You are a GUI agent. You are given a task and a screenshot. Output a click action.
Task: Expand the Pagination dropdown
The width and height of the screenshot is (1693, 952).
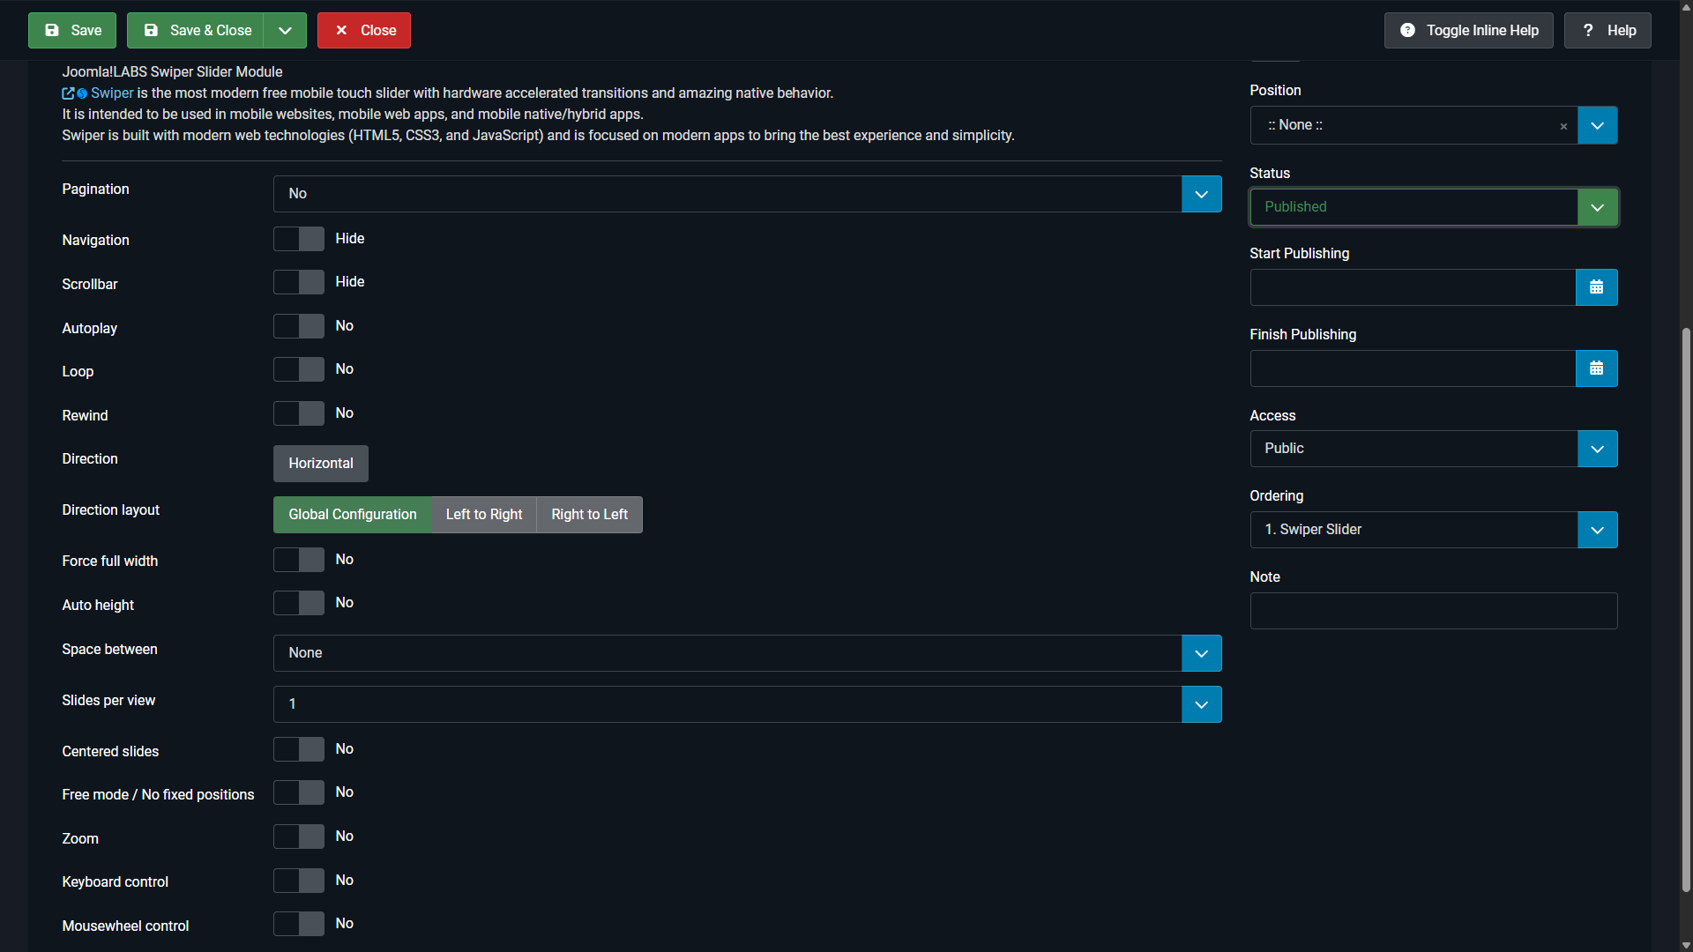tap(1201, 194)
